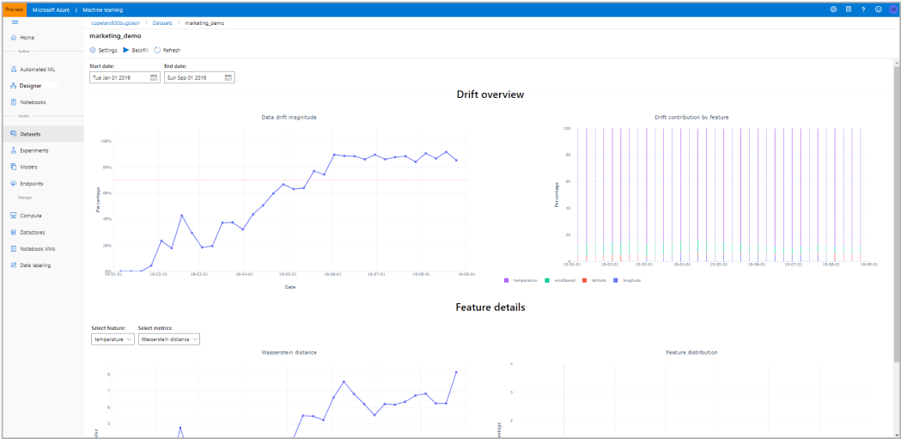Click the Endpoints cloud icon
Image resolution: width=901 pixels, height=439 pixels.
coord(14,184)
